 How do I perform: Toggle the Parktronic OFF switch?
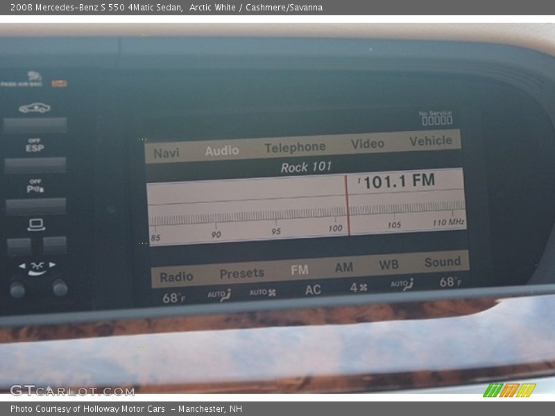35,205
